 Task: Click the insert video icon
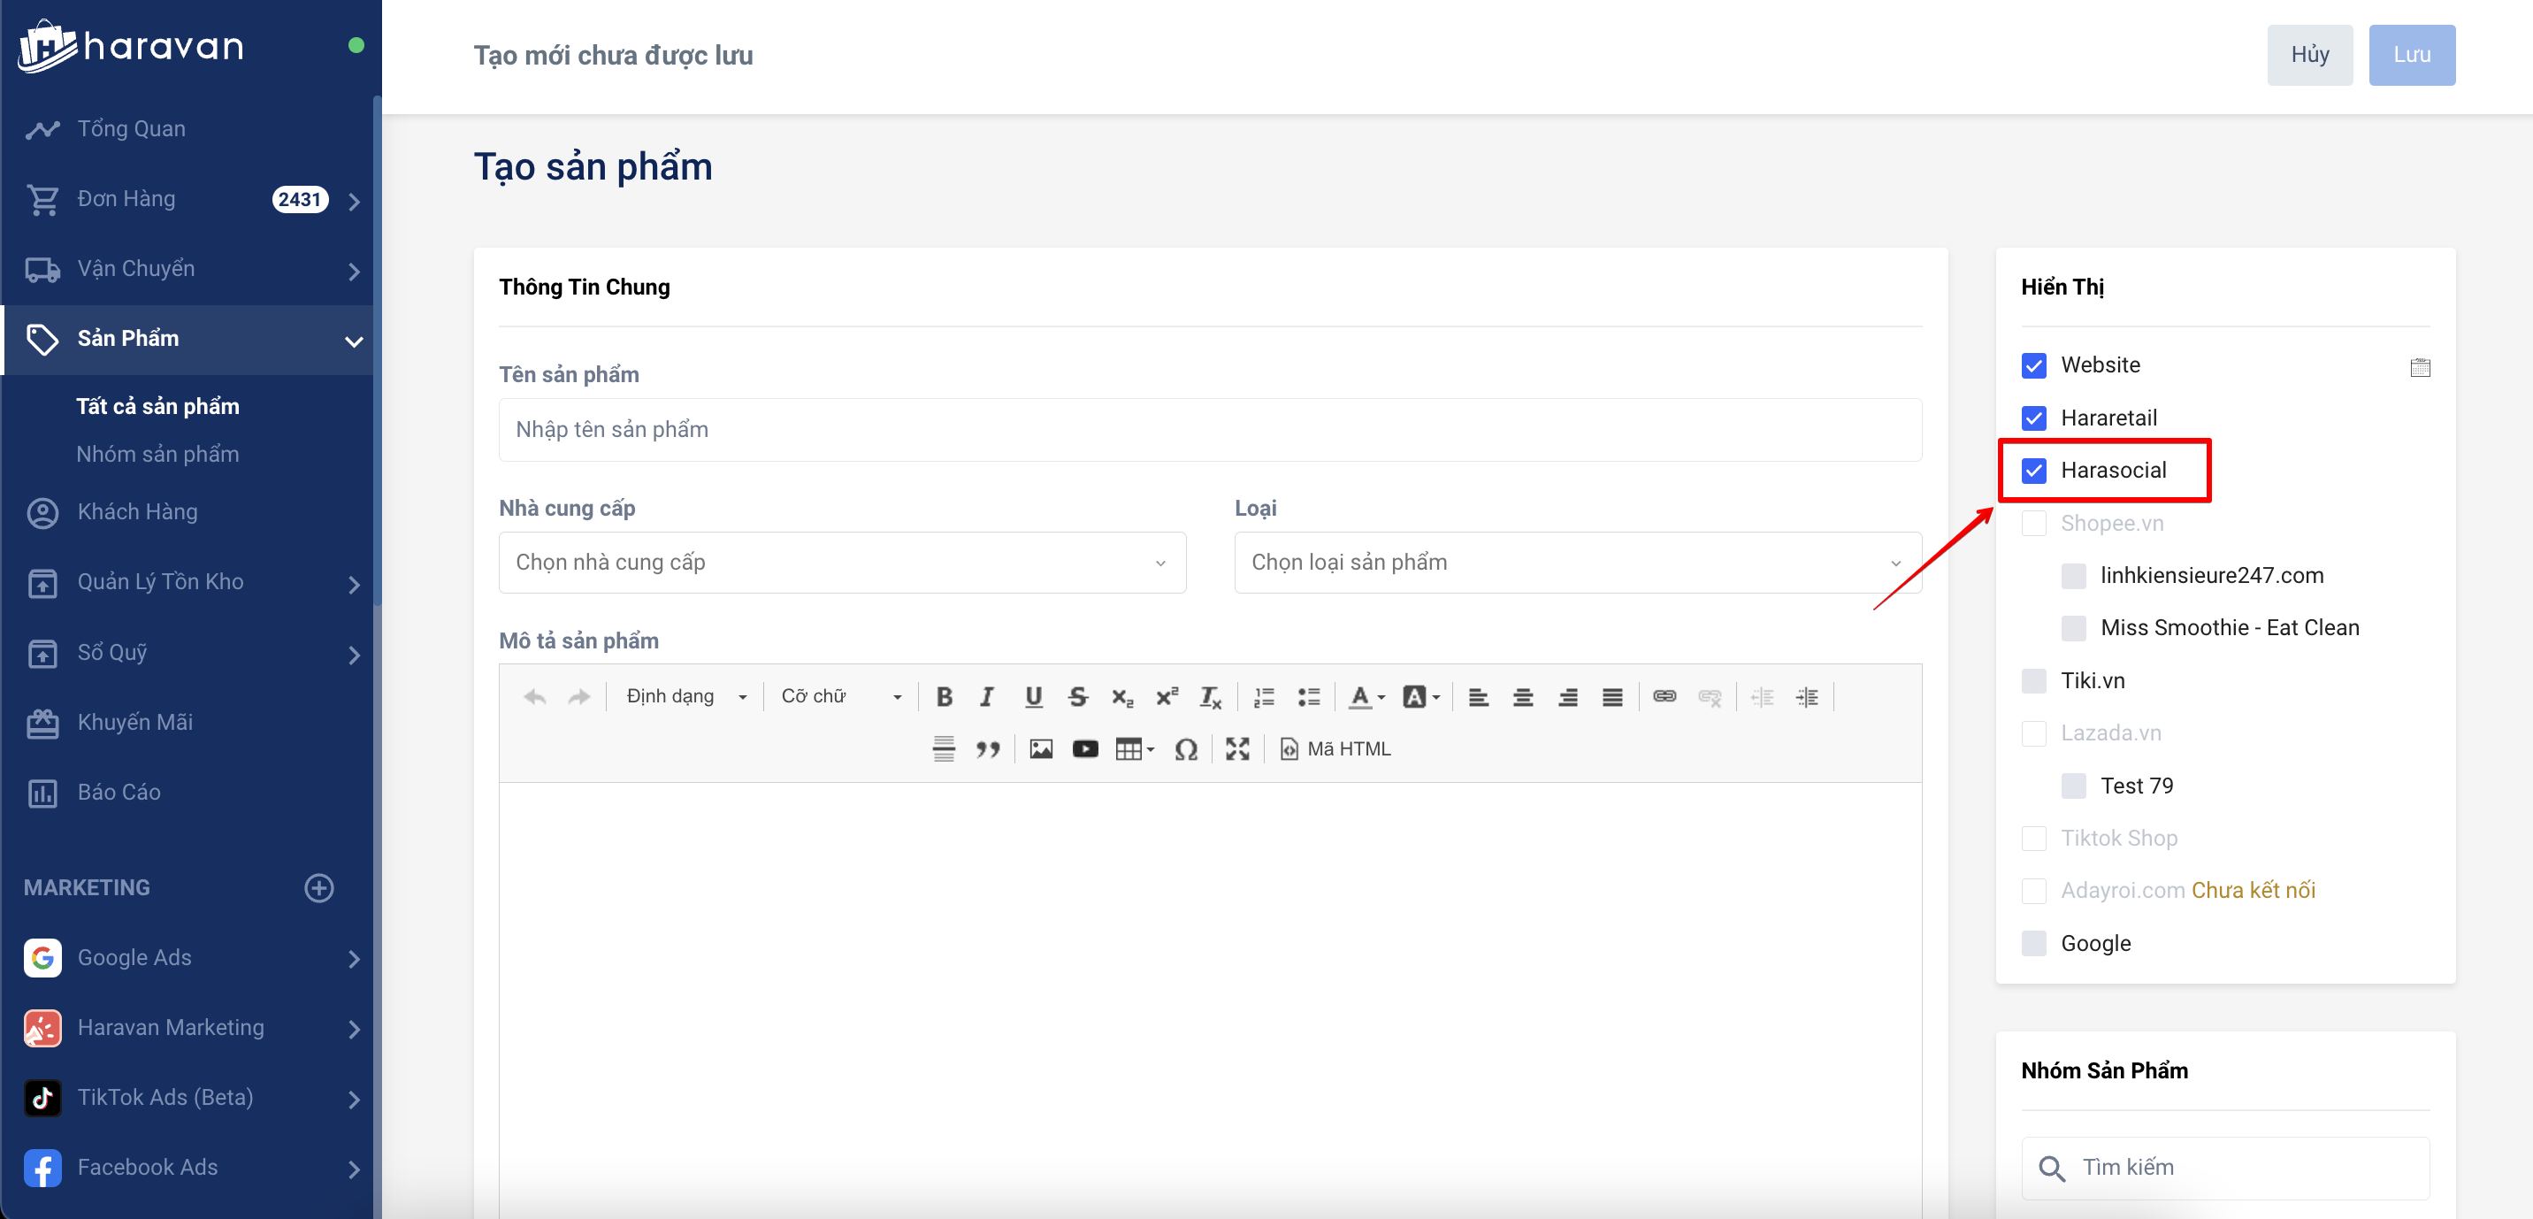(x=1084, y=748)
